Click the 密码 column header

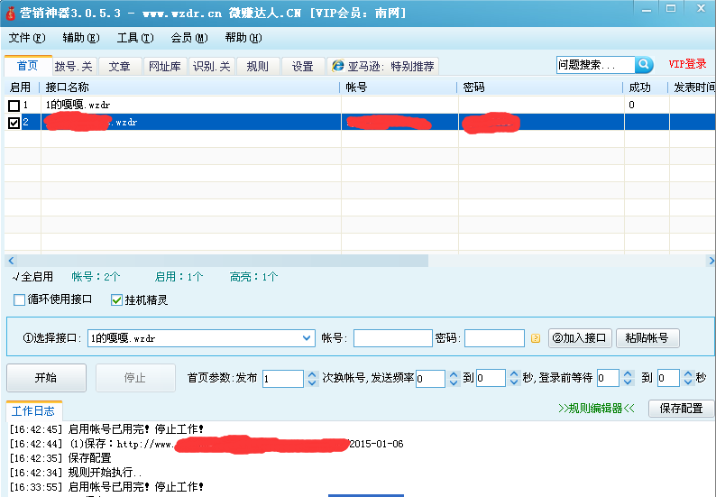pyautogui.click(x=540, y=87)
